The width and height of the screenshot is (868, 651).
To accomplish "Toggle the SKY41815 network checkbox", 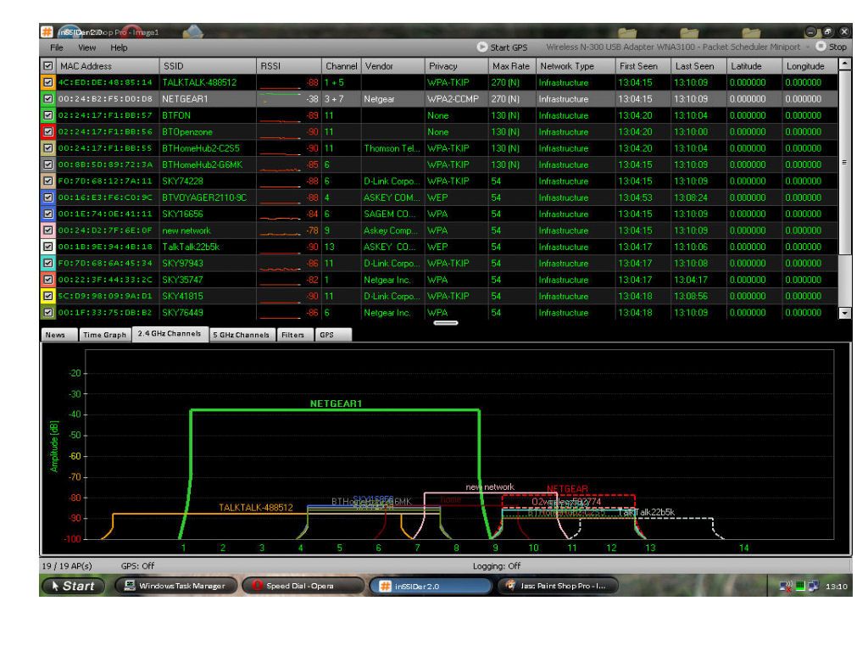I will point(48,296).
